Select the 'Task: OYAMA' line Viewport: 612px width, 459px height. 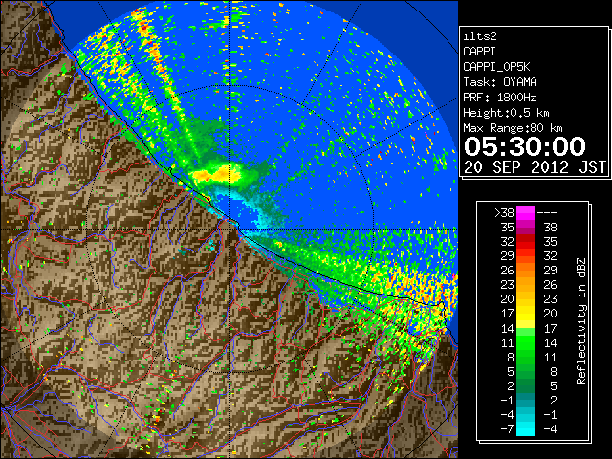[x=499, y=82]
